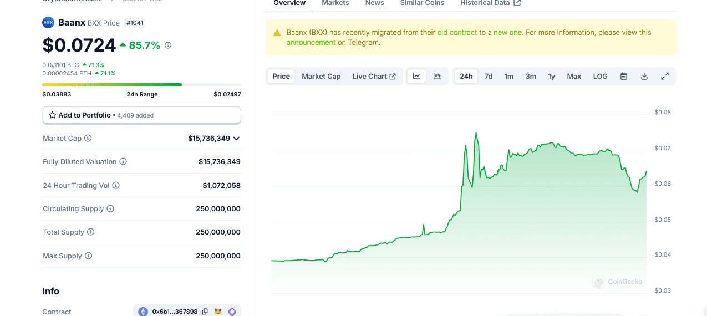Click Add to Portfolio button
The height and width of the screenshot is (316, 707).
tap(141, 115)
